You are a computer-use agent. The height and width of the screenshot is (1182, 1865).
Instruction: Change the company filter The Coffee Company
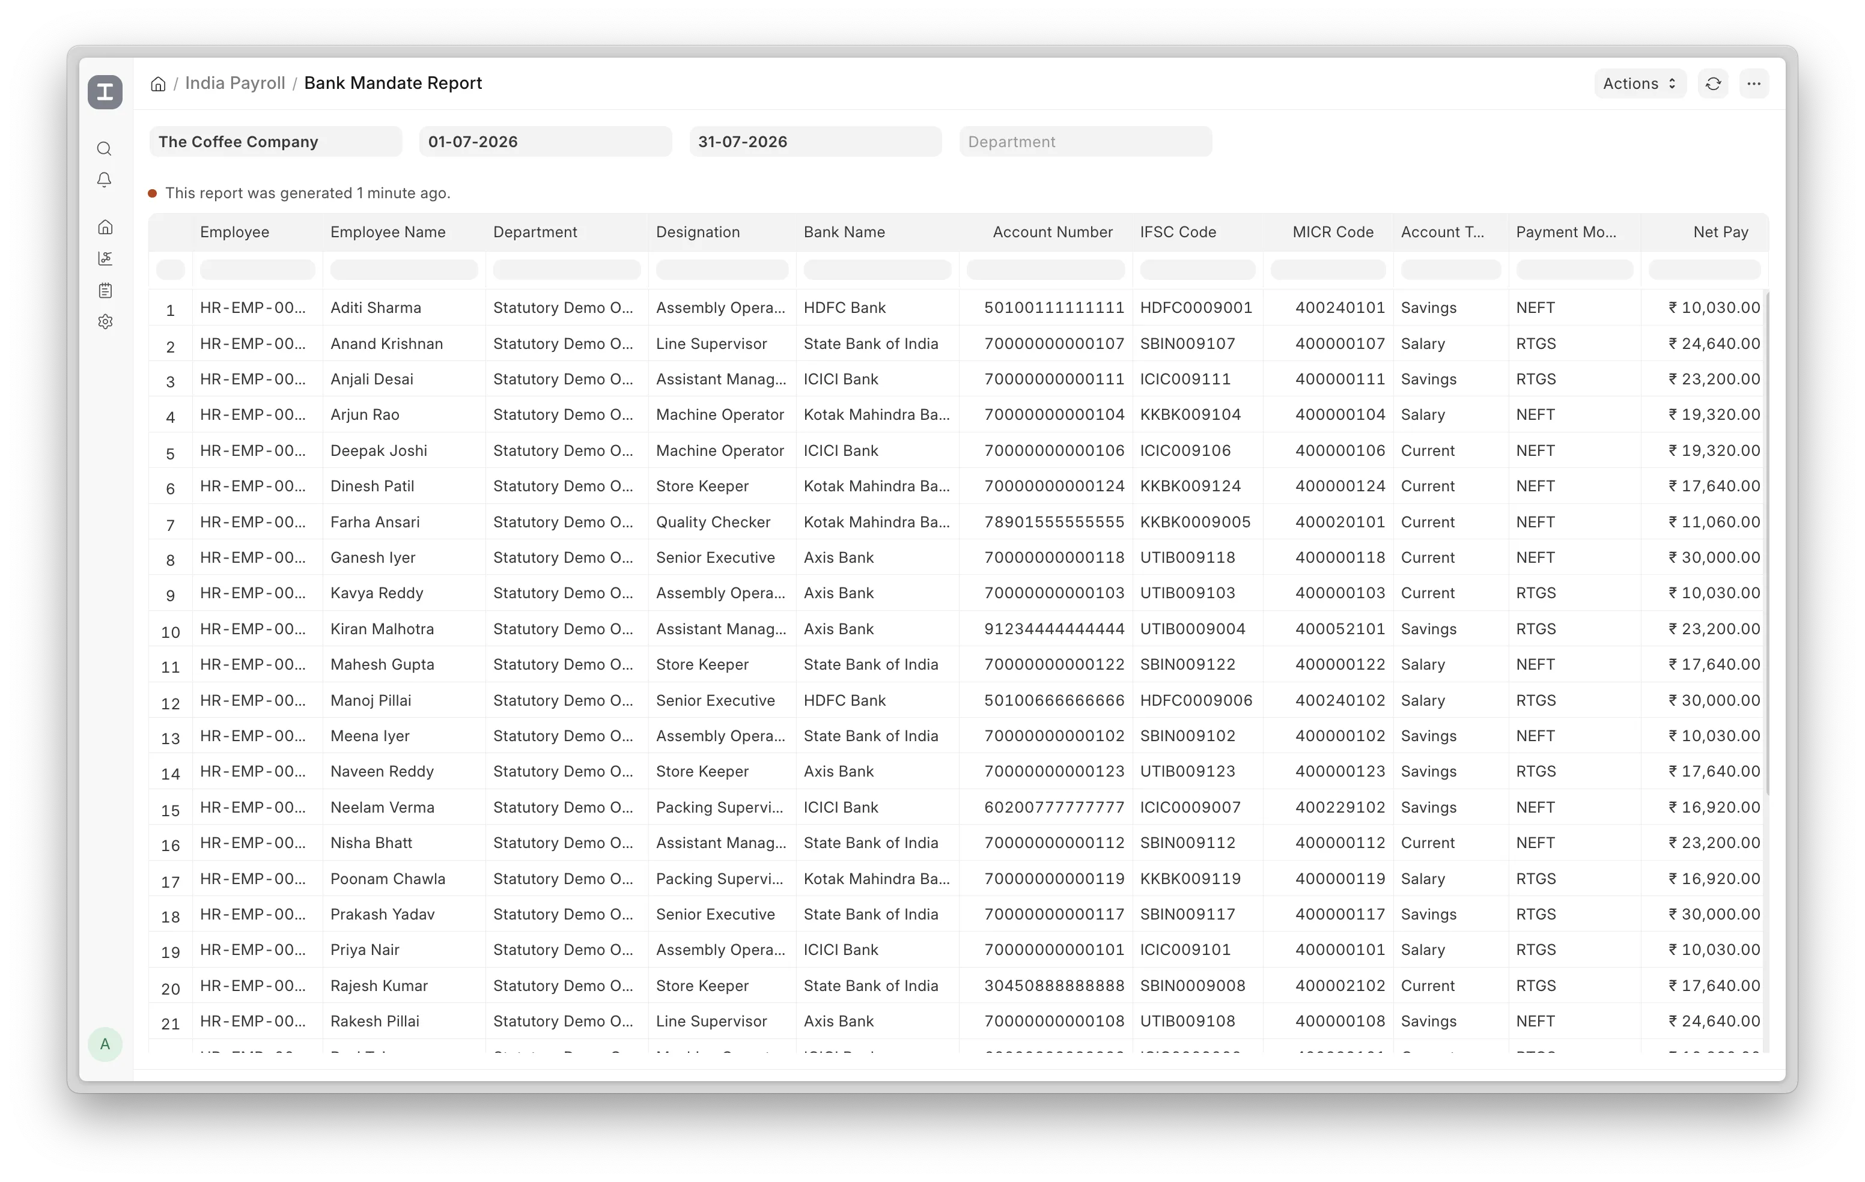click(x=276, y=142)
